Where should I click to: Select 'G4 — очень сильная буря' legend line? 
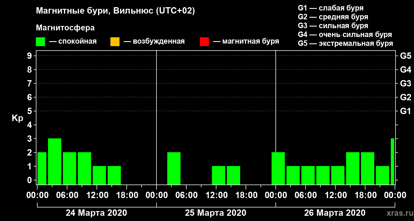(x=345, y=35)
